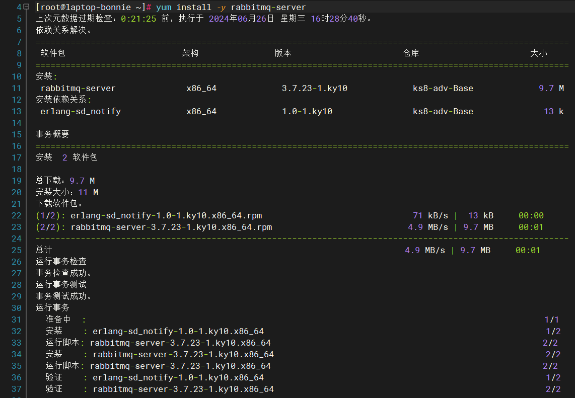The image size is (575, 398).
Task: Click the text '运行事务测试'
Action: 61,285
